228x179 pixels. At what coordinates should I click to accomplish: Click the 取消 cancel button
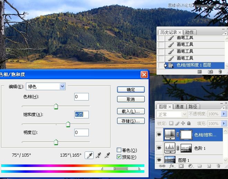pos(131,99)
